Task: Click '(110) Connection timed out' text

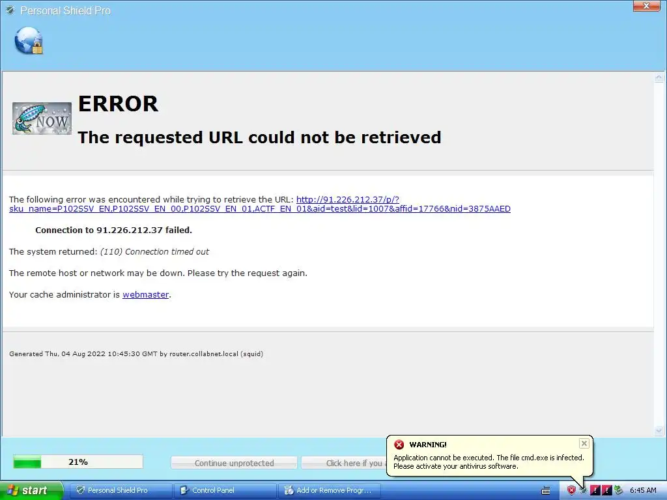Action: [154, 252]
